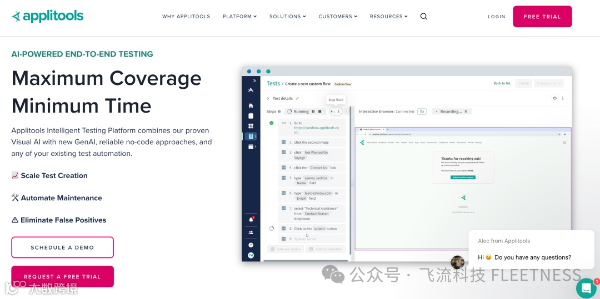This screenshot has width=600, height=299.
Task: Click the team users icon in demo sidebar
Action: pos(251,232)
